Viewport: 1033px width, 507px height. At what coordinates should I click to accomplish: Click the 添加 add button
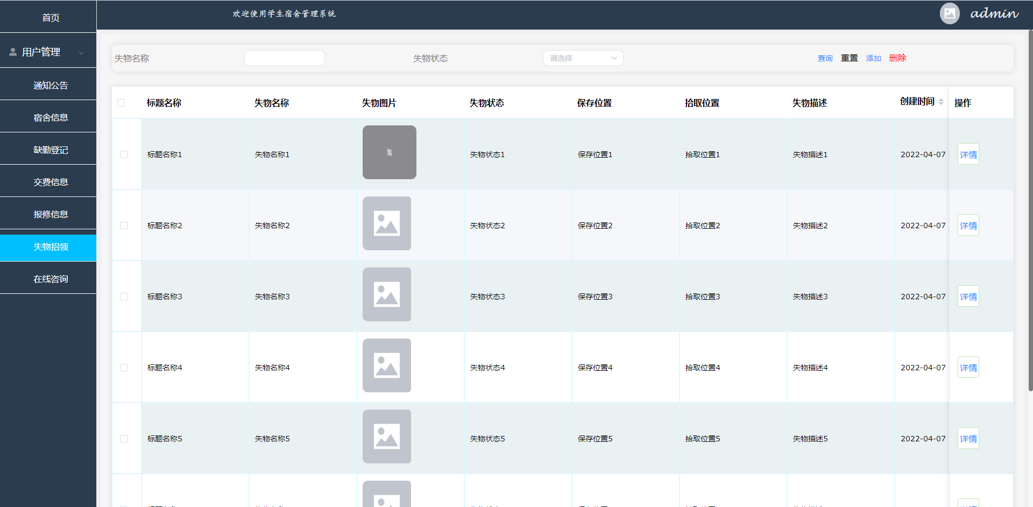point(874,58)
